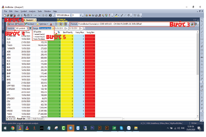Select the text 'abc' drawing tool

click(202, 57)
